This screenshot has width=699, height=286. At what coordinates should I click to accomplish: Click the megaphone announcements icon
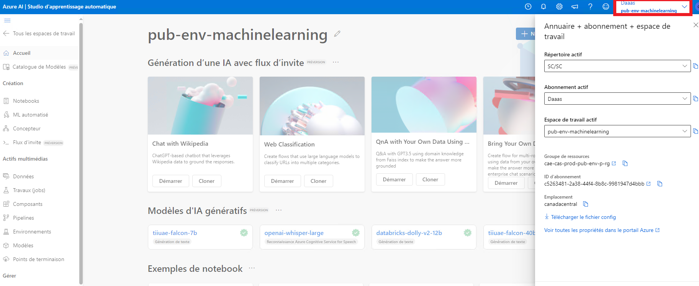tap(575, 7)
